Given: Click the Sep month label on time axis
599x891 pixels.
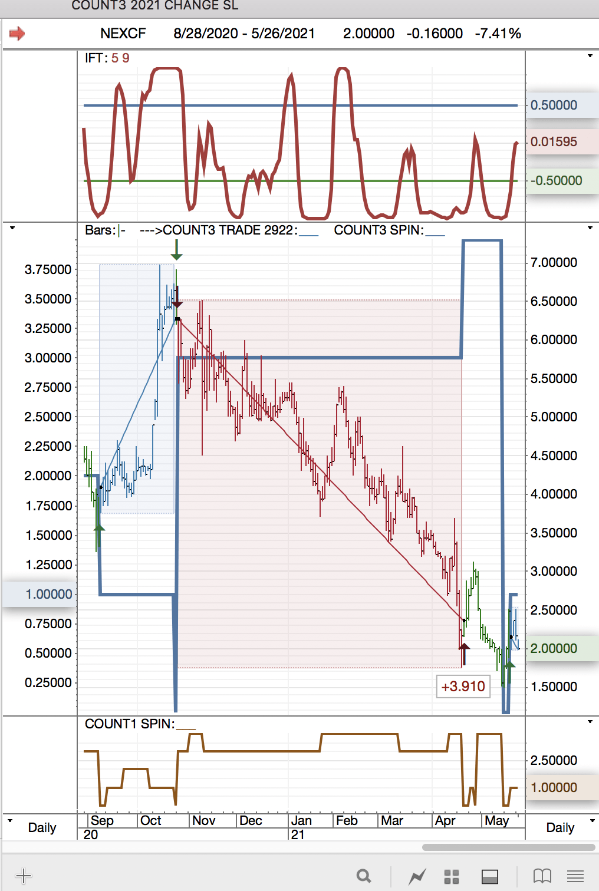Looking at the screenshot, I should [x=102, y=820].
